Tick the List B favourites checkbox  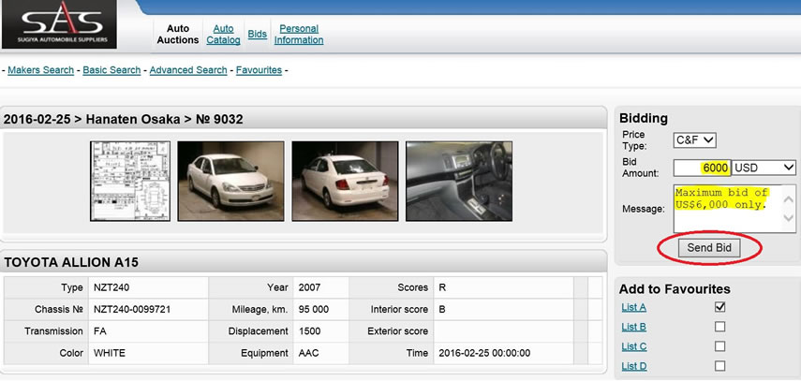coord(719,327)
